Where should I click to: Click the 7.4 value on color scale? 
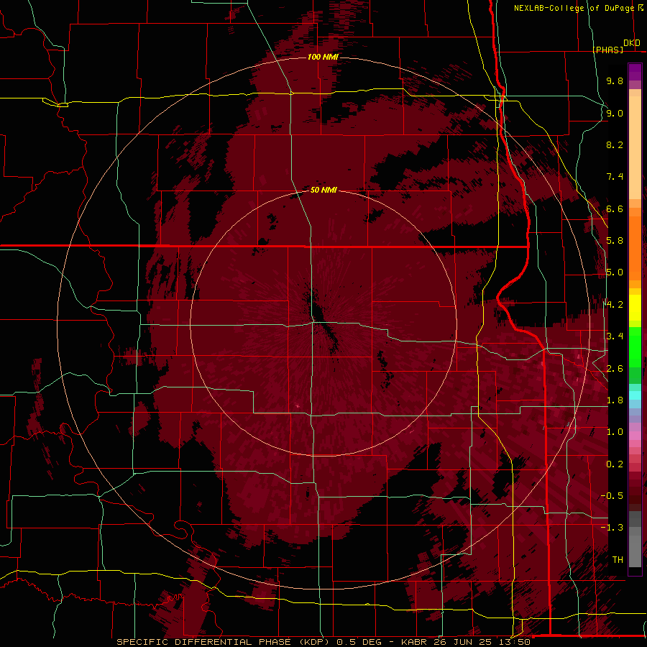point(615,177)
